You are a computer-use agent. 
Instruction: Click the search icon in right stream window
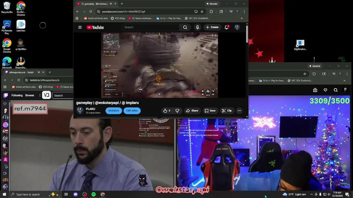336,90
